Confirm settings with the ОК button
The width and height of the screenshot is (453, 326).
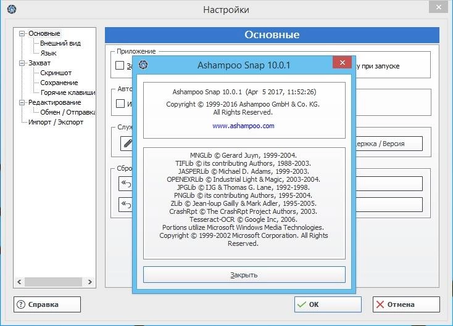[x=328, y=304]
